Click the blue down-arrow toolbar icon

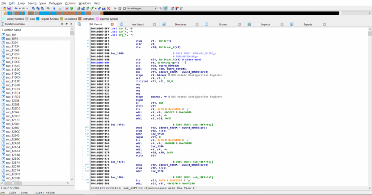(54, 8)
